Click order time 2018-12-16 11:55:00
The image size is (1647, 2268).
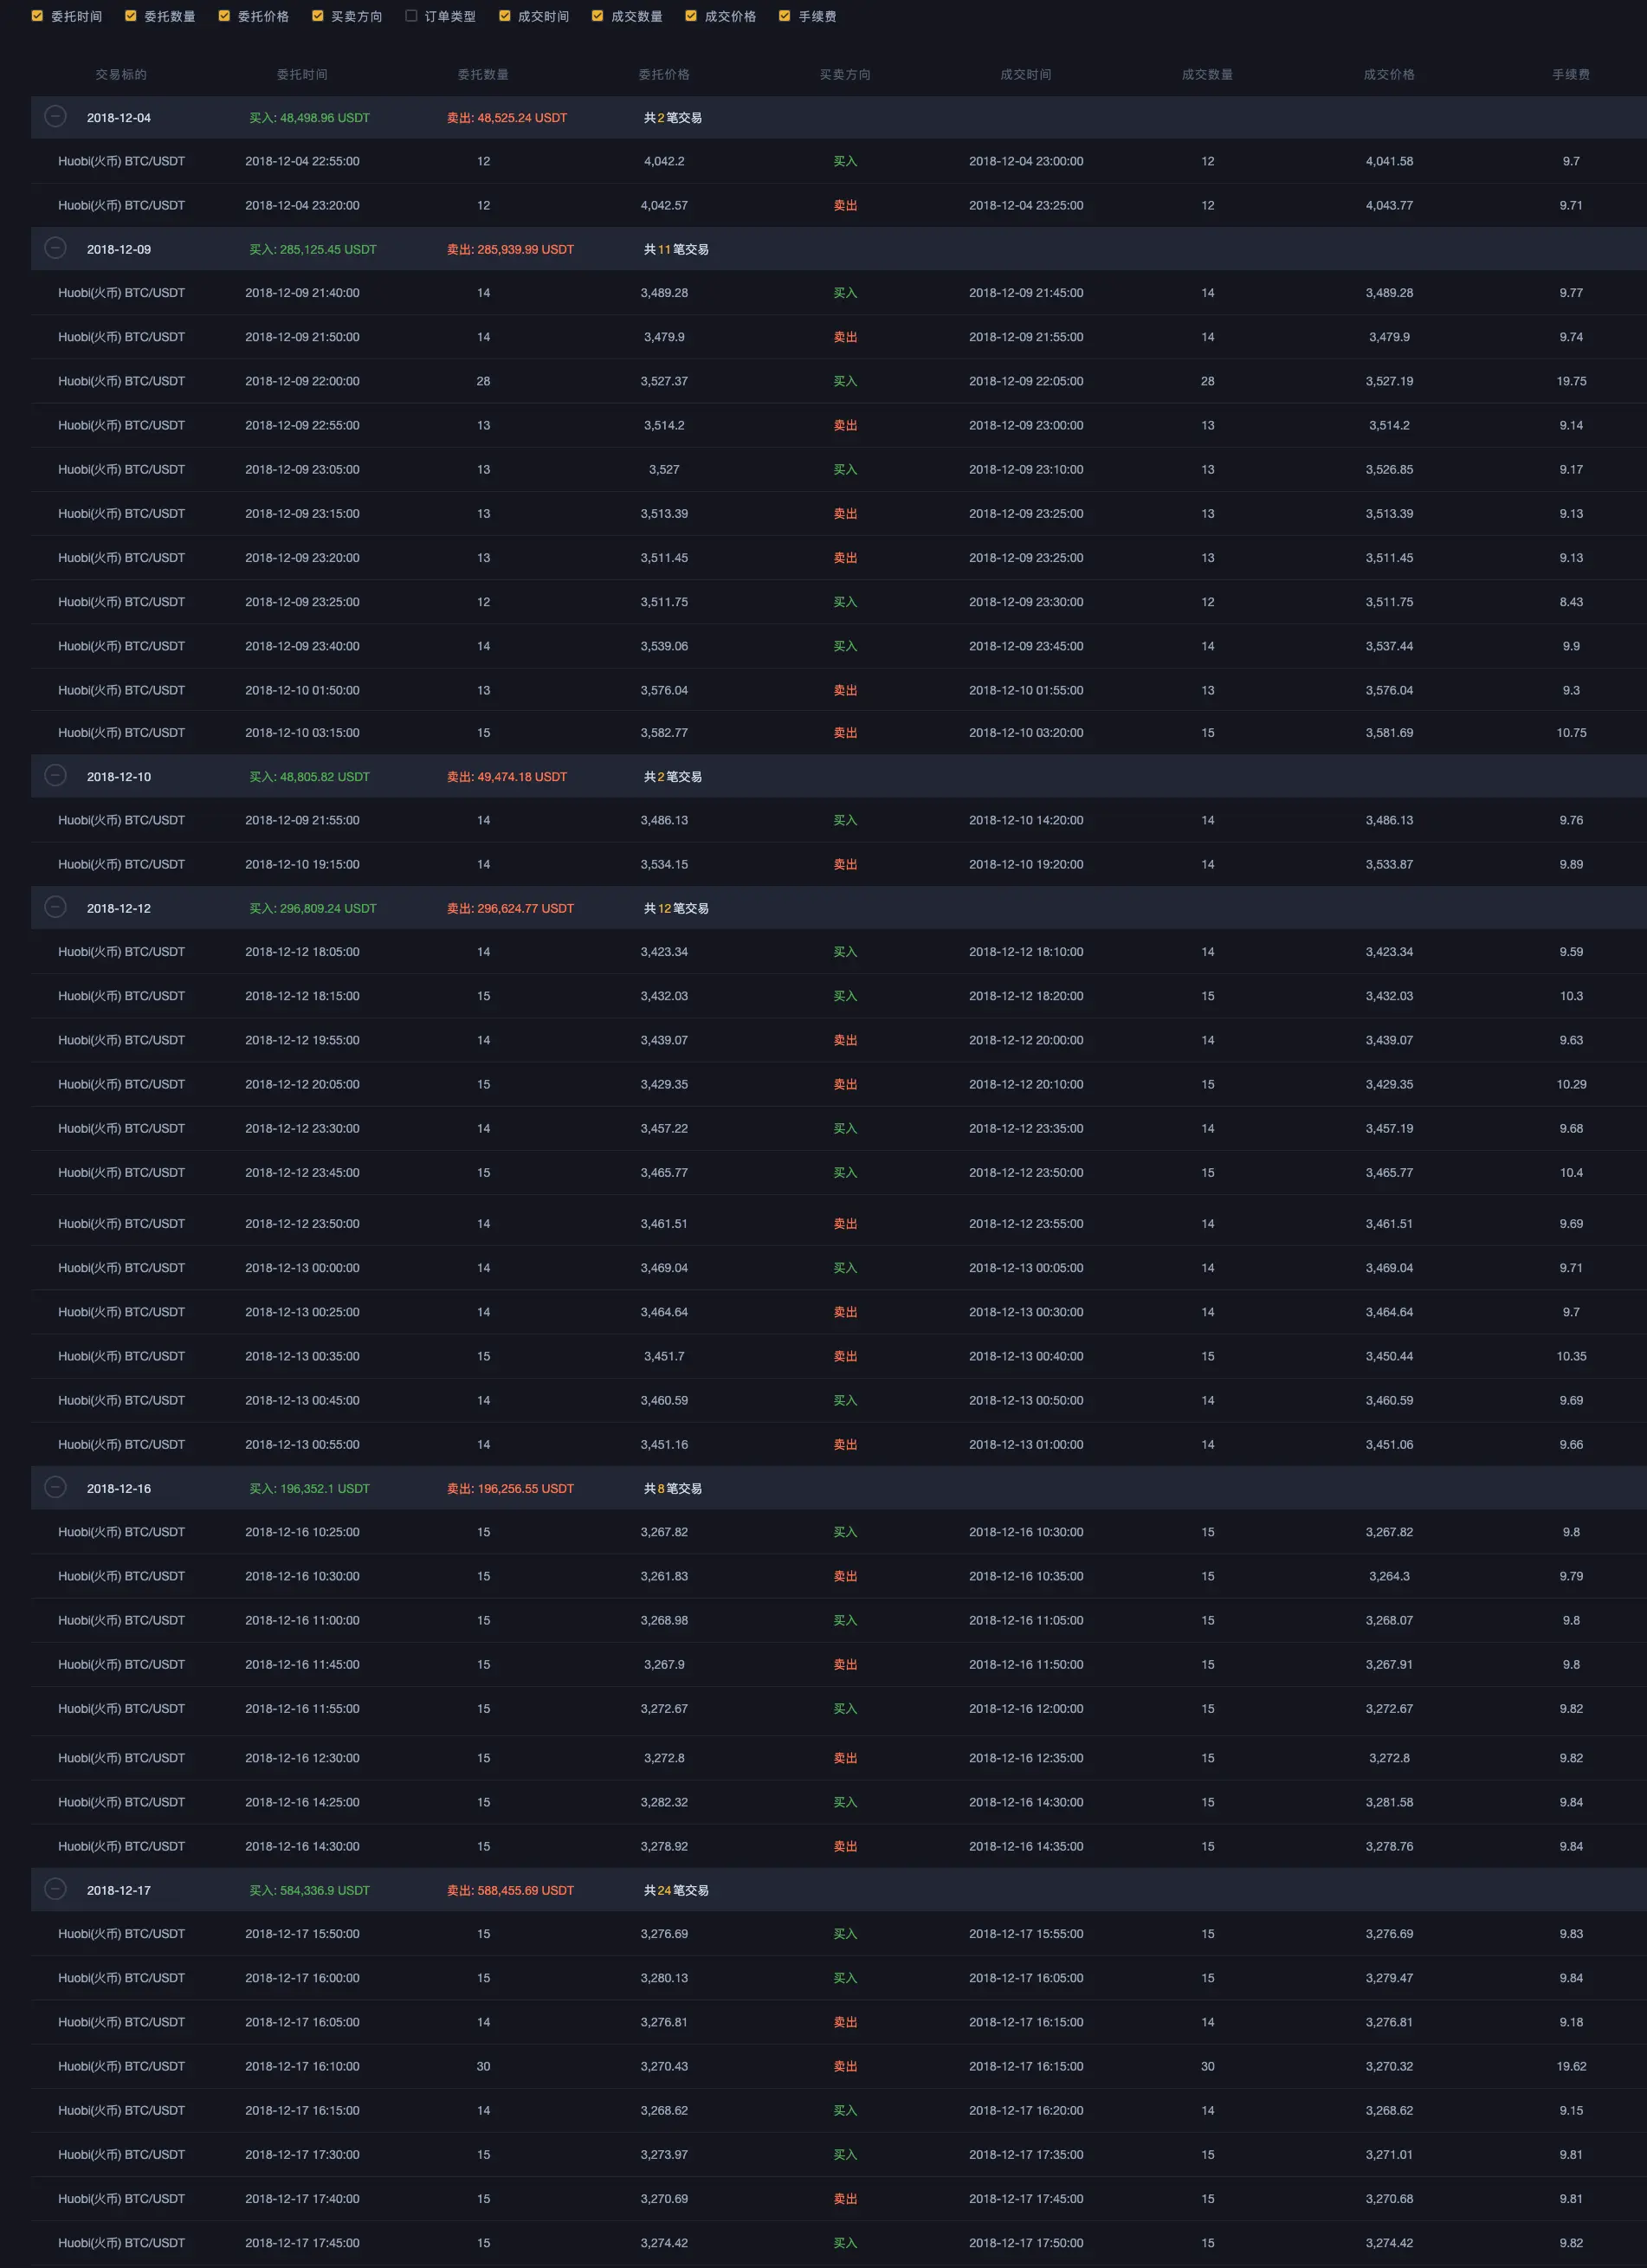pos(302,1709)
